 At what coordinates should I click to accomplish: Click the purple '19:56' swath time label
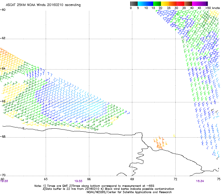point(4,181)
